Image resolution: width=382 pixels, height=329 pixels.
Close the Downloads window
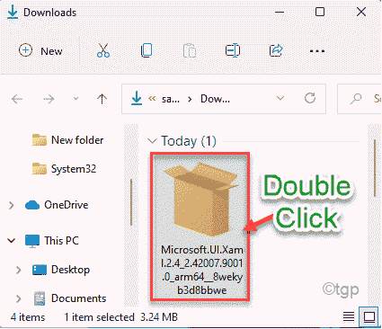pos(361,12)
